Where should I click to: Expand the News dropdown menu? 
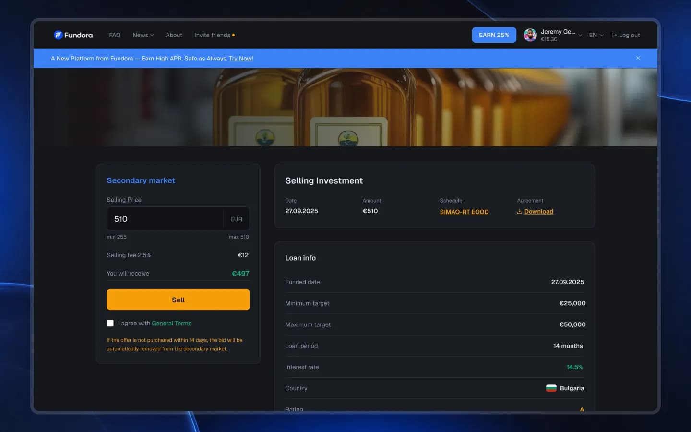(143, 35)
